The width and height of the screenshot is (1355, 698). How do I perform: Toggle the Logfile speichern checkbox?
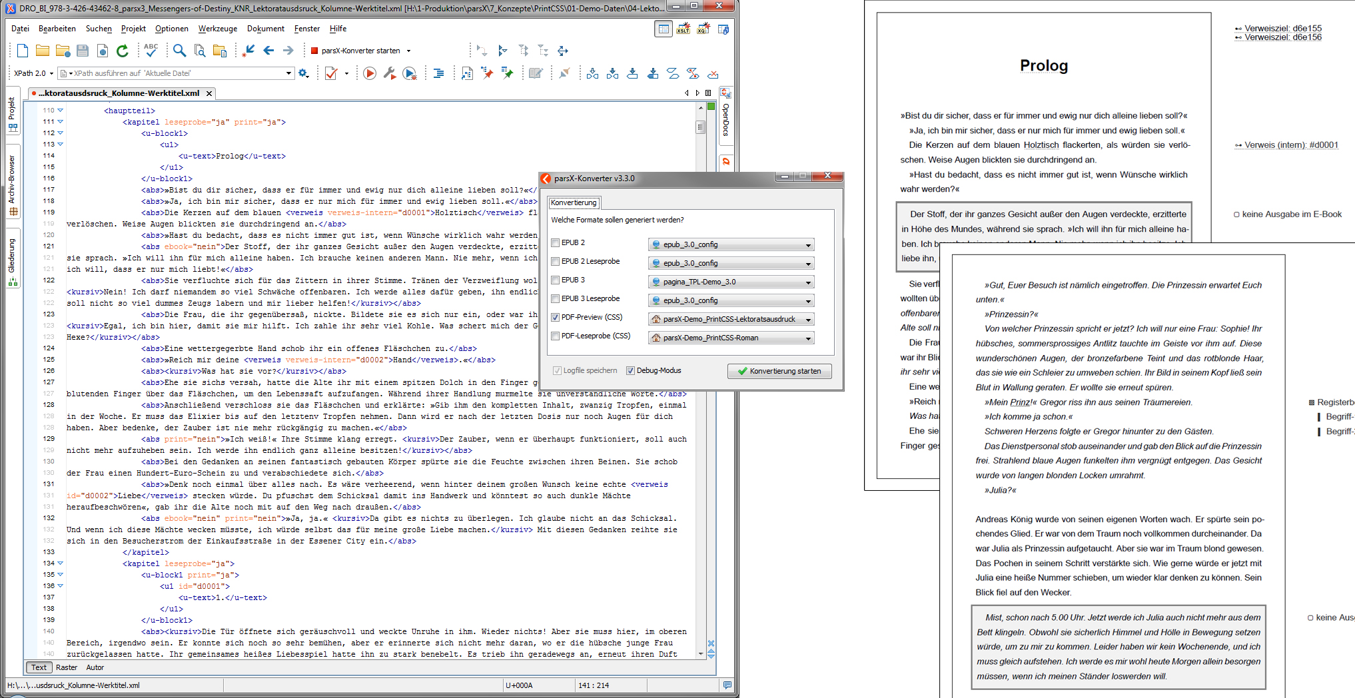557,371
